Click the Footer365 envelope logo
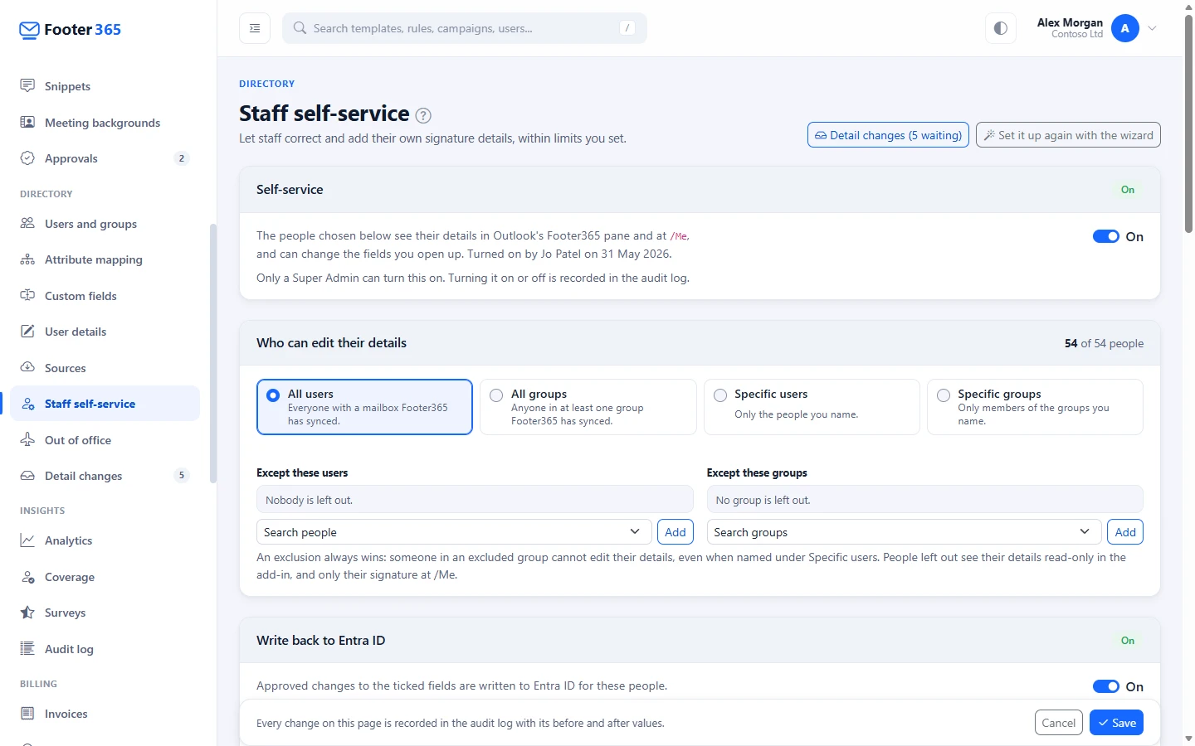1195x746 pixels. click(29, 31)
